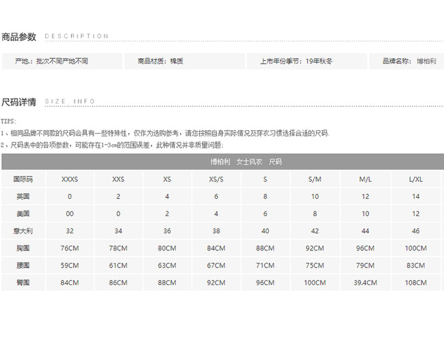Select the 国际码 row label

coord(23,179)
